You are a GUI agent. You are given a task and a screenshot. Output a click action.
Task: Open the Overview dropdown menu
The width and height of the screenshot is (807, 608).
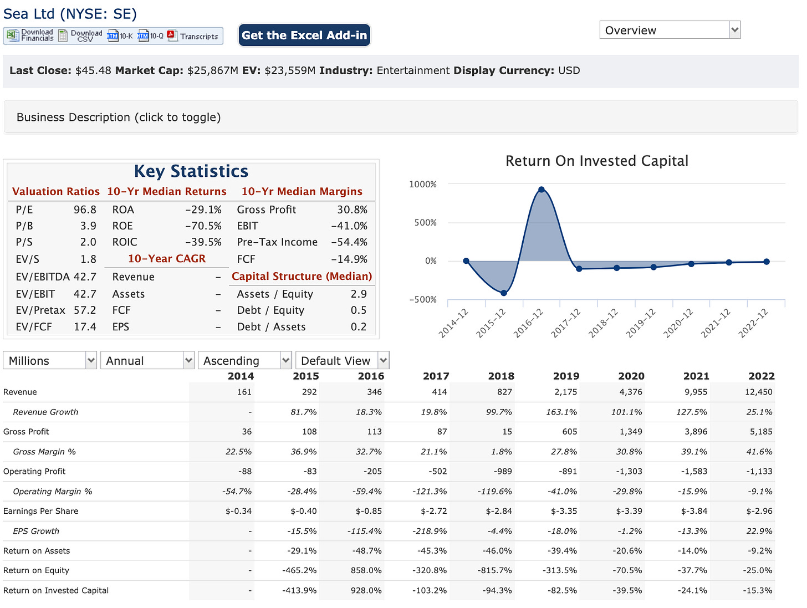[x=670, y=30]
